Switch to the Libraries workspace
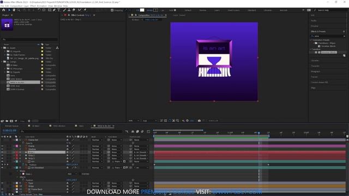This screenshot has width=349, height=196. (x=268, y=10)
